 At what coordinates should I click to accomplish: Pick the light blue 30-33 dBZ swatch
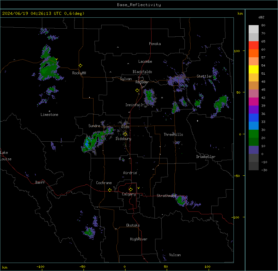coord(253,126)
